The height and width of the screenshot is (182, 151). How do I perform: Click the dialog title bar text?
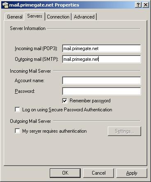44,5
